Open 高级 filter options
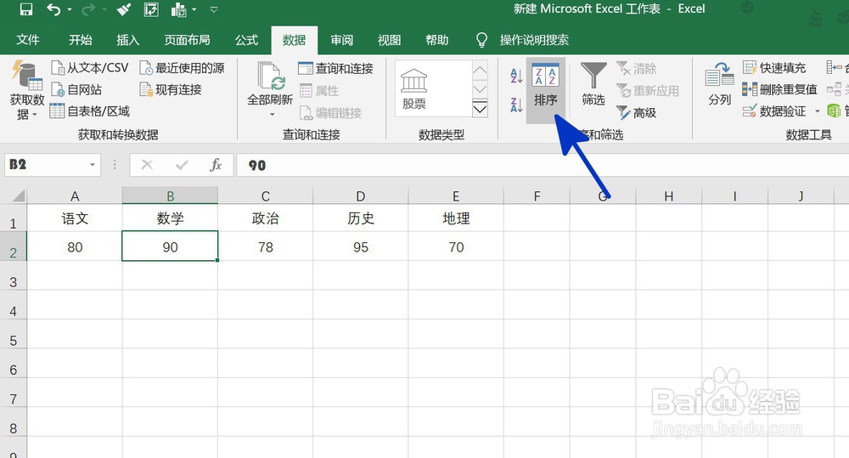849x458 pixels. 637,113
